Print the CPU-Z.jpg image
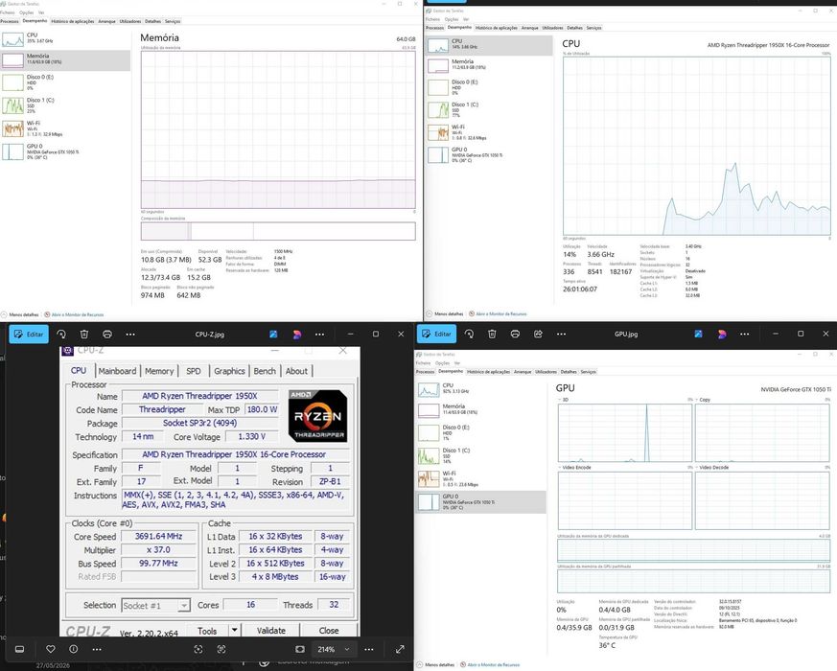 pos(107,335)
